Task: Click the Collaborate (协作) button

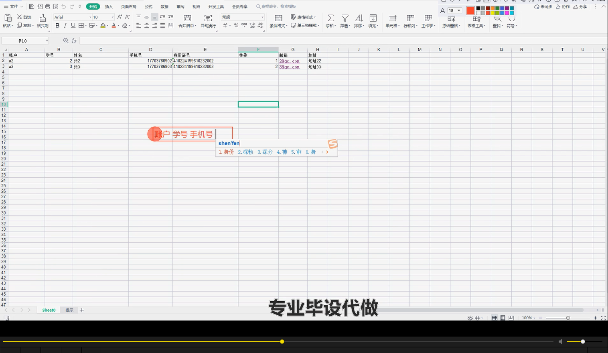Action: pyautogui.click(x=563, y=6)
